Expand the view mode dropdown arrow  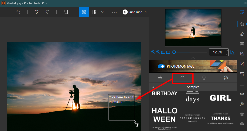102,12
